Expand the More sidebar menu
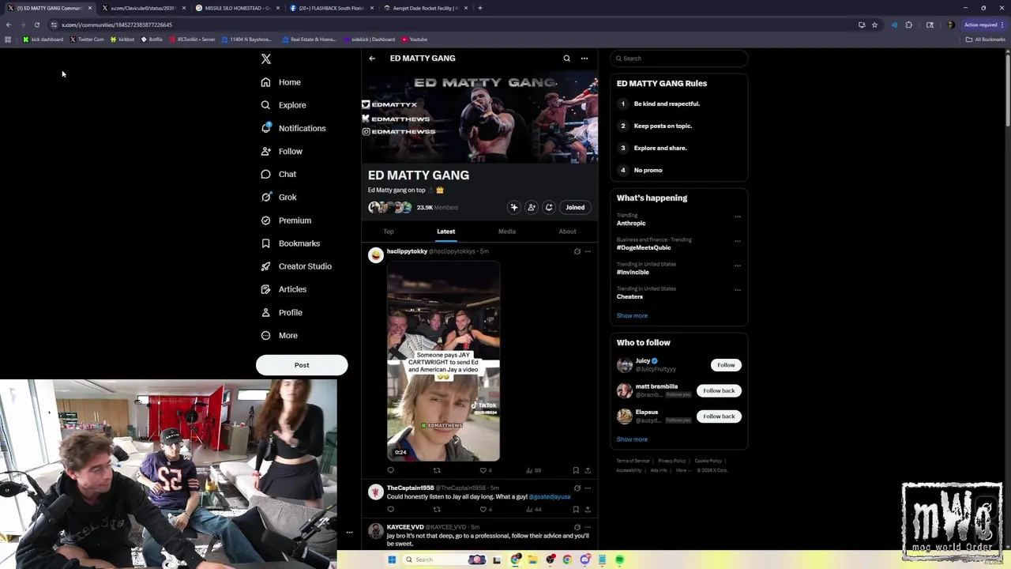Viewport: 1011px width, 569px height. (x=279, y=335)
